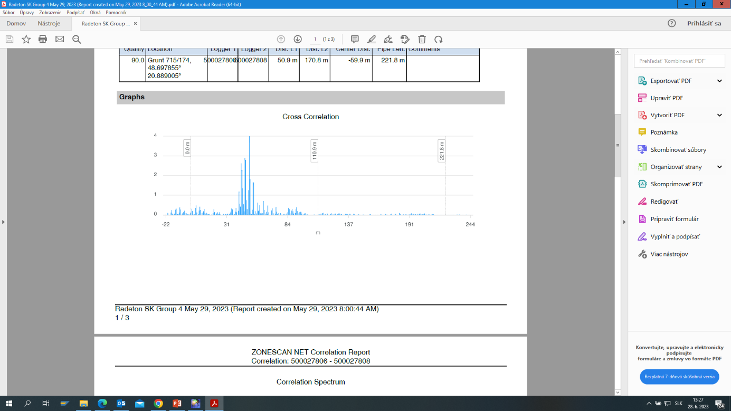Image resolution: width=731 pixels, height=411 pixels.
Task: Switch to the Nástroje tab
Action: tap(49, 24)
